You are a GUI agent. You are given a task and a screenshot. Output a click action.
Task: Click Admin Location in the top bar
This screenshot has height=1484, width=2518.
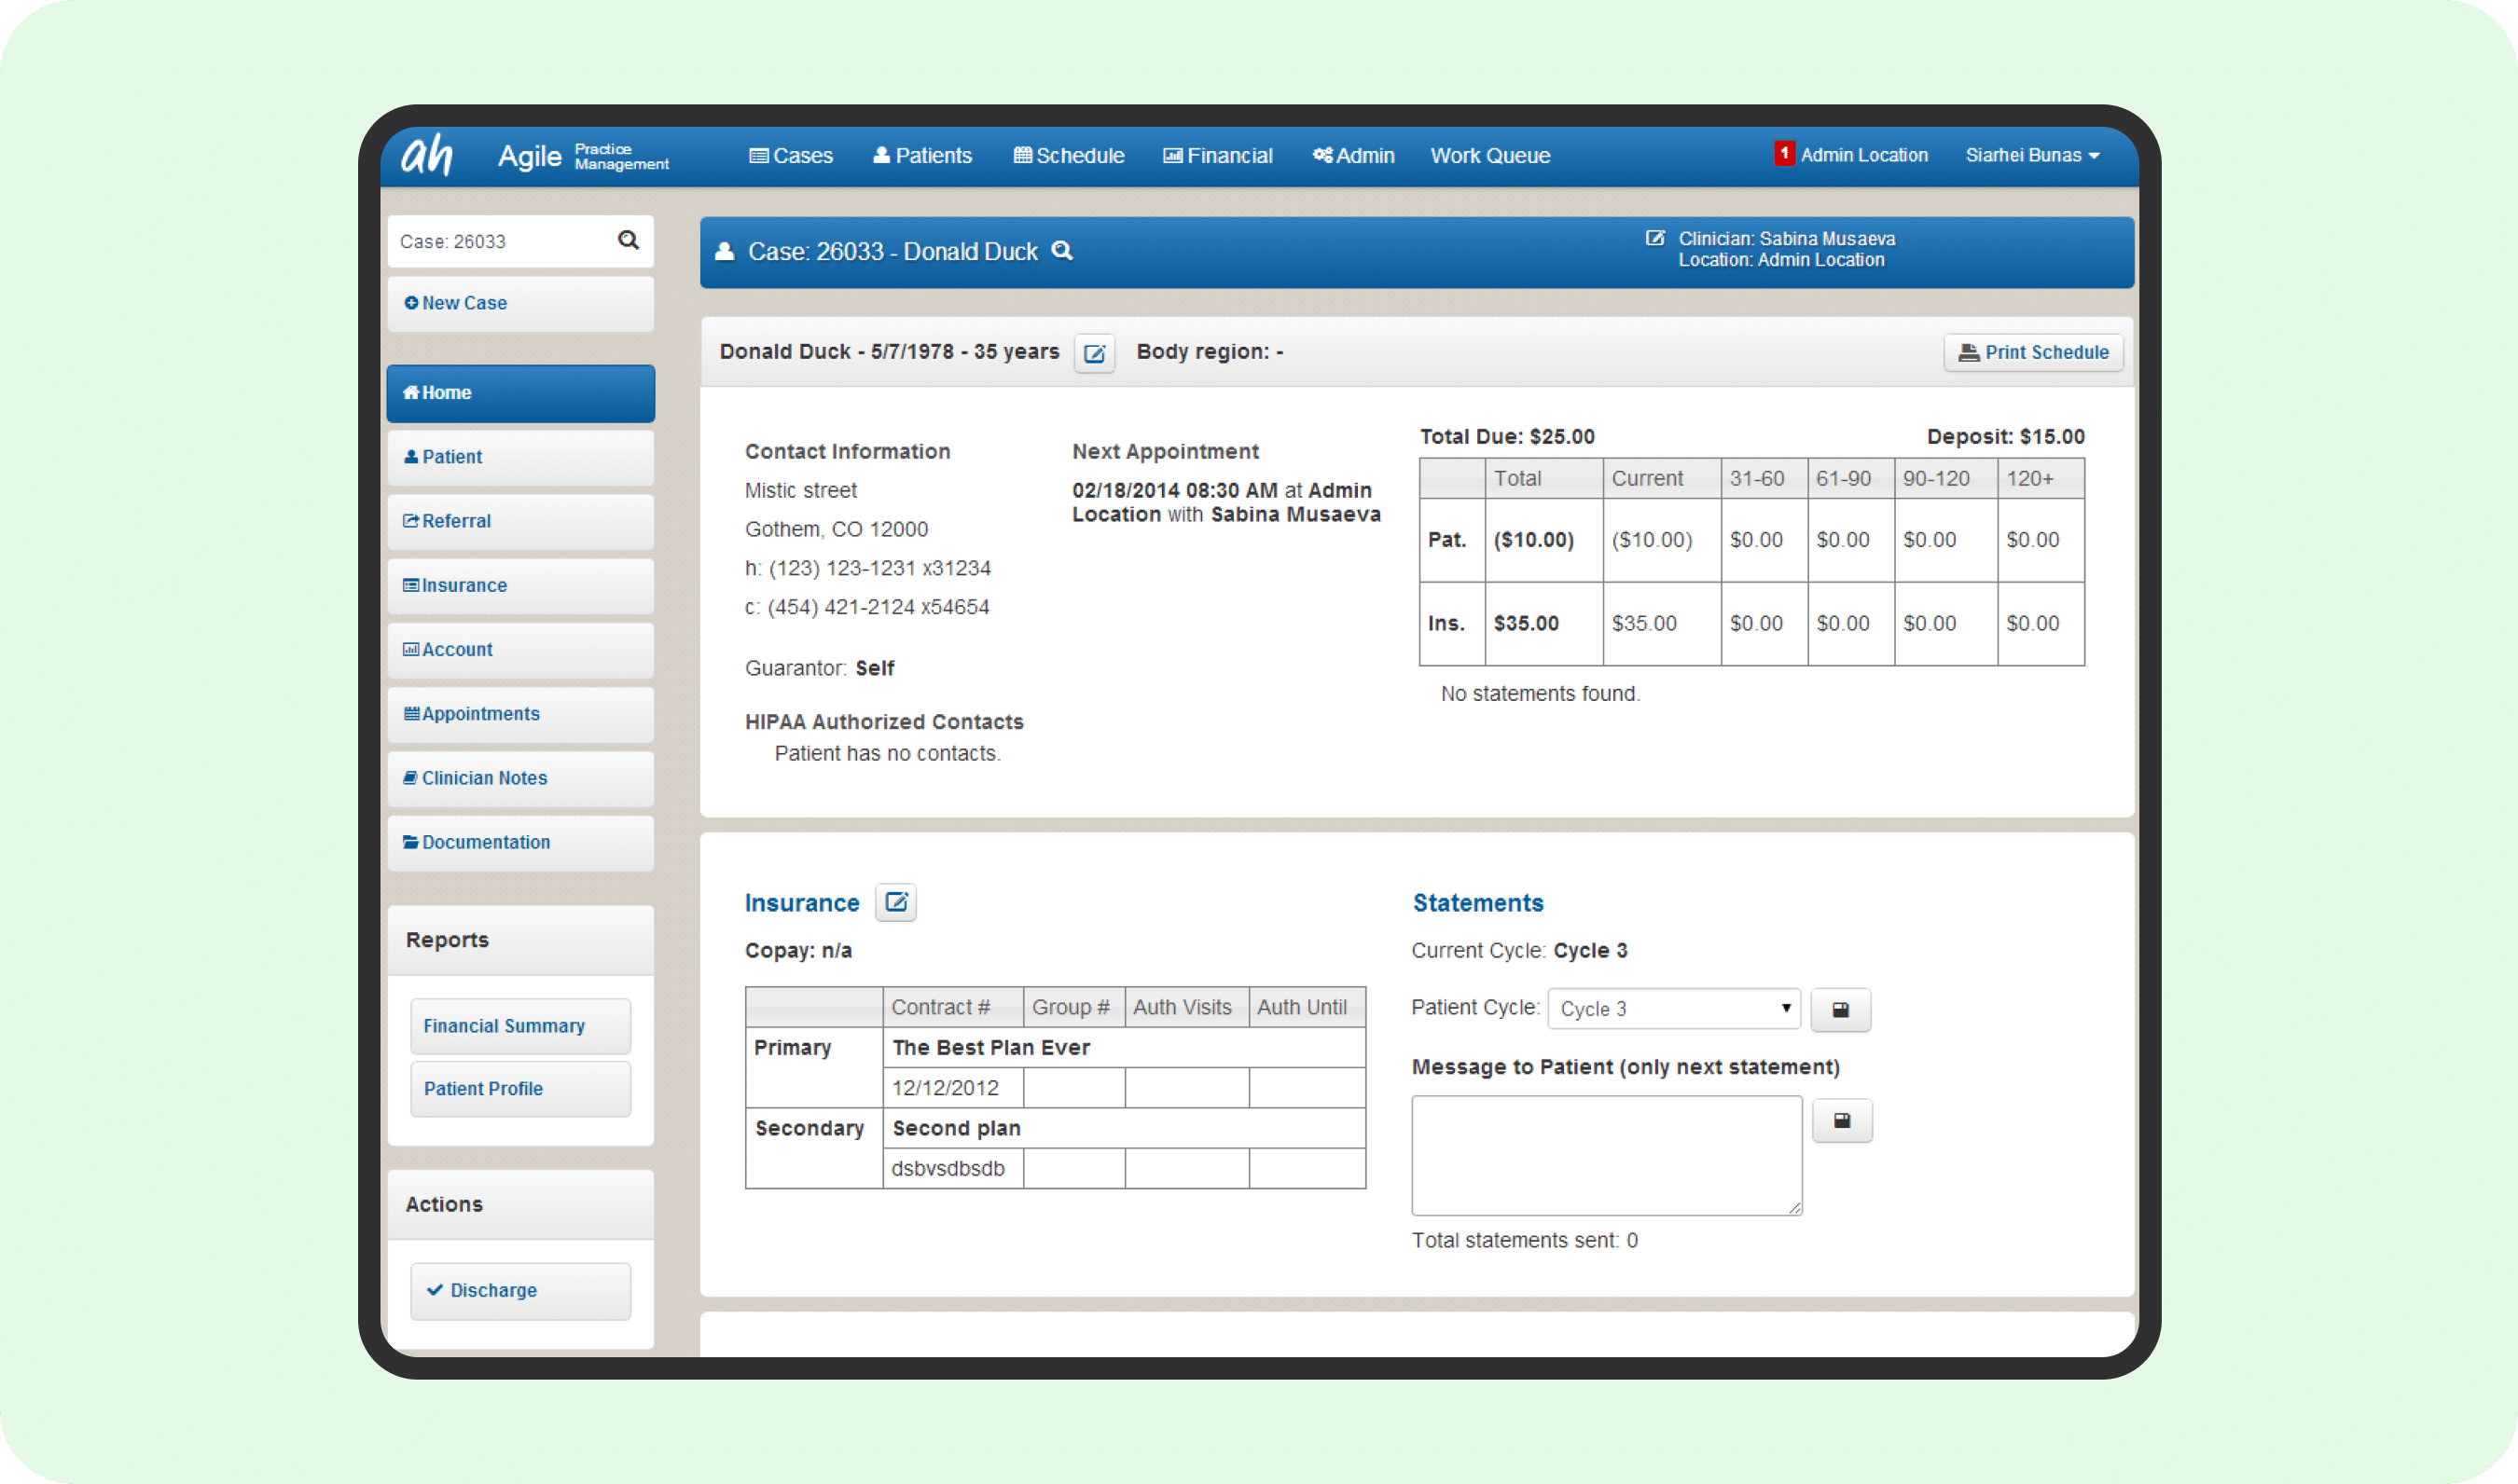tap(1863, 155)
